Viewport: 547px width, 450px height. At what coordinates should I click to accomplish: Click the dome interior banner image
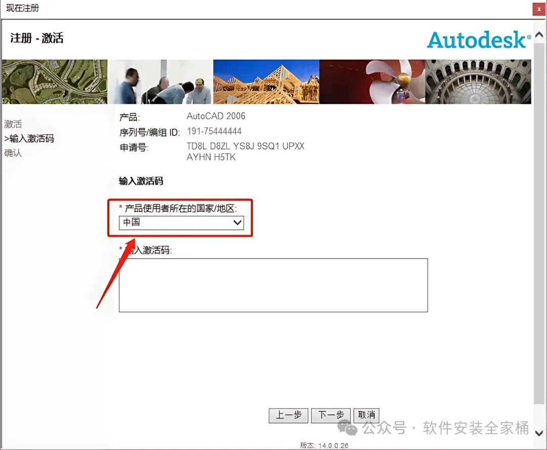pyautogui.click(x=478, y=82)
